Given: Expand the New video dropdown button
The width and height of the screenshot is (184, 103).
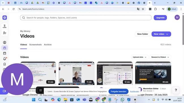Looking at the screenshot, I should click(167, 34).
